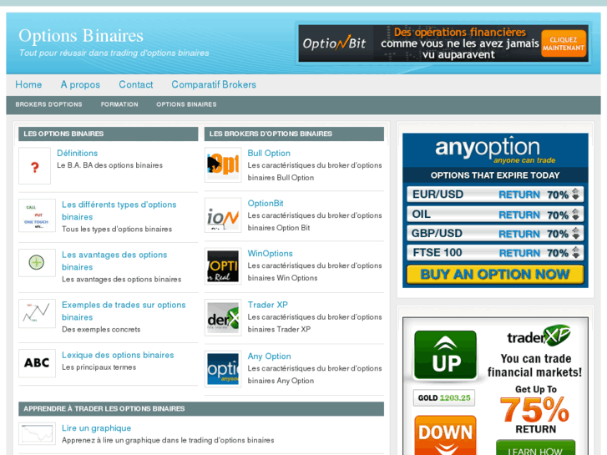607x455 pixels.
Task: Open Les avantages des options binaires link
Action: 114,261
